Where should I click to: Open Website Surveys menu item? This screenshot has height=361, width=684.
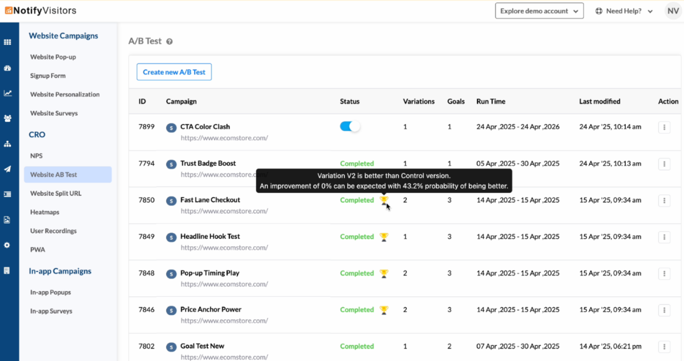click(54, 113)
